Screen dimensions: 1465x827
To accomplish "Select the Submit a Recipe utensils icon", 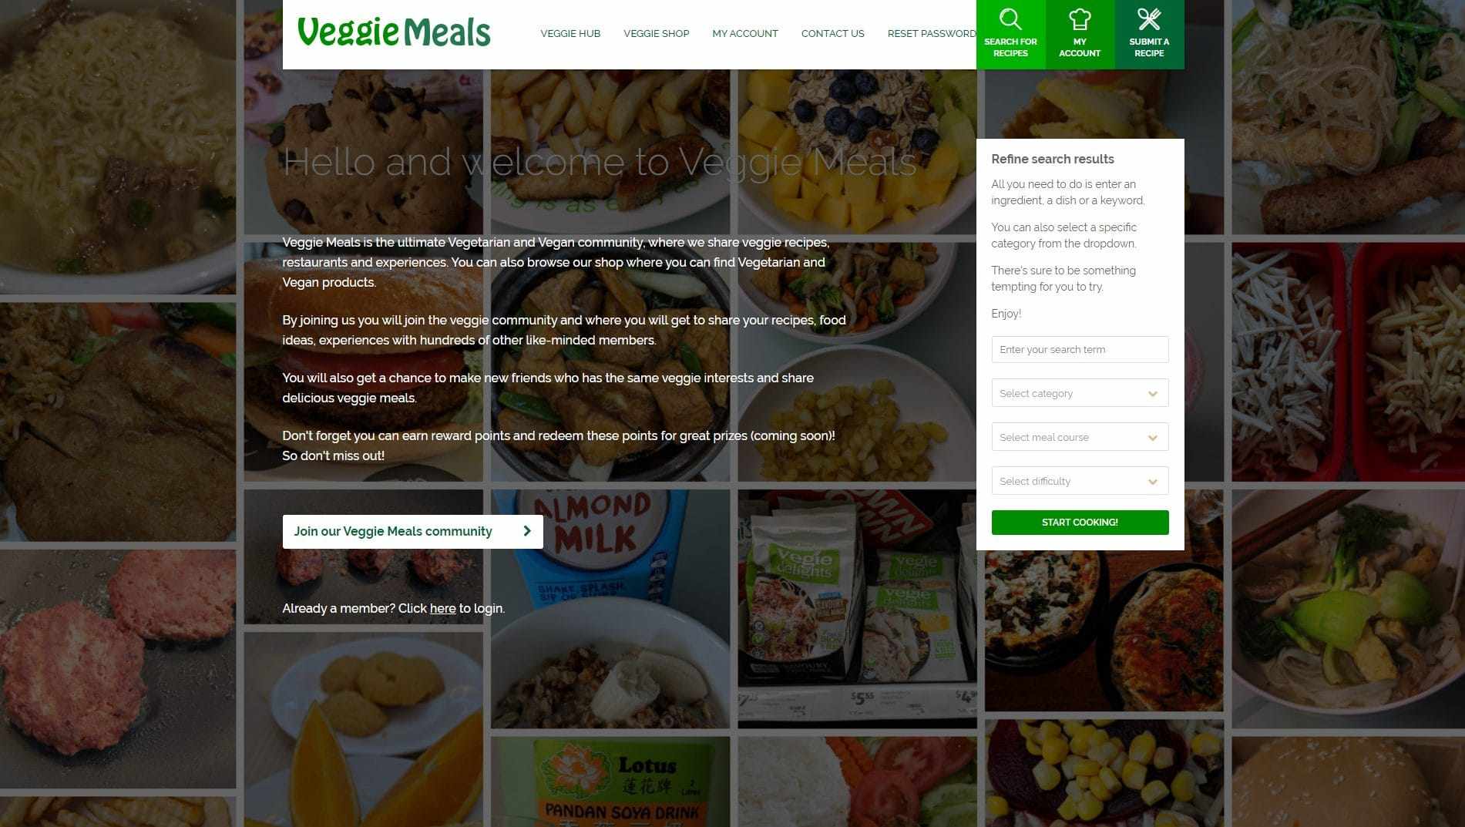I will pyautogui.click(x=1149, y=18).
